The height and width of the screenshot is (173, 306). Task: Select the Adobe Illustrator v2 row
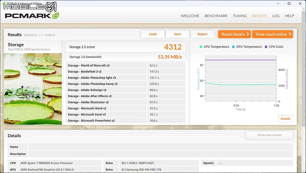(126, 102)
